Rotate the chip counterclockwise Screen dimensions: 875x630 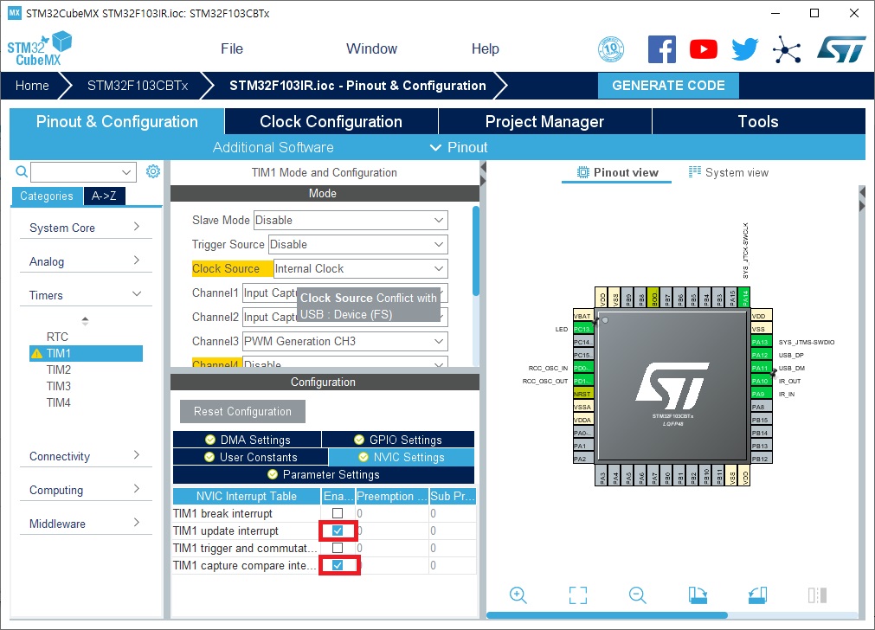(757, 595)
